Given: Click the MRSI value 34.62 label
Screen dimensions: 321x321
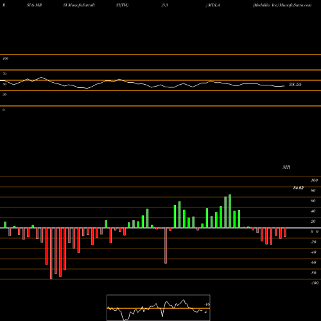Looking at the screenshot, I should (299, 188).
